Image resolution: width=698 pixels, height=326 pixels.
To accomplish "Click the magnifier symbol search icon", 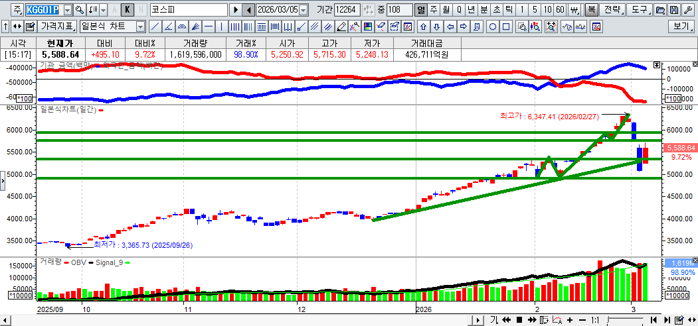I will point(80,10).
